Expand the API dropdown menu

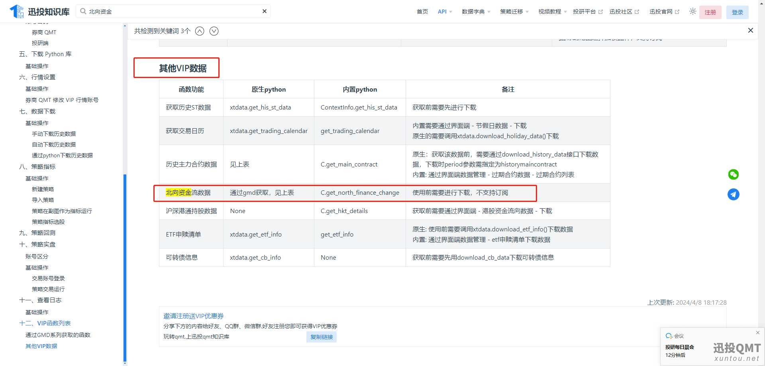pyautogui.click(x=445, y=12)
